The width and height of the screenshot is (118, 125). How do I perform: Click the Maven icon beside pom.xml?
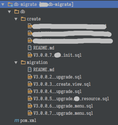17,121
